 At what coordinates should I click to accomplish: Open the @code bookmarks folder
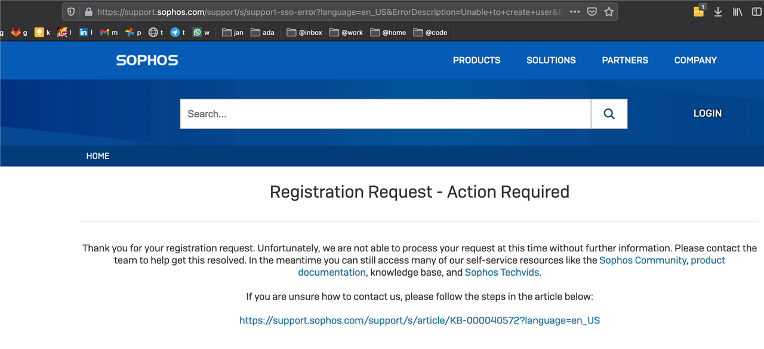[430, 33]
